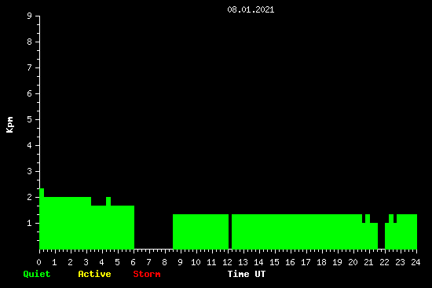This screenshot has width=432, height=288.
Task: Click hour 18 on the time axis
Action: click(321, 262)
